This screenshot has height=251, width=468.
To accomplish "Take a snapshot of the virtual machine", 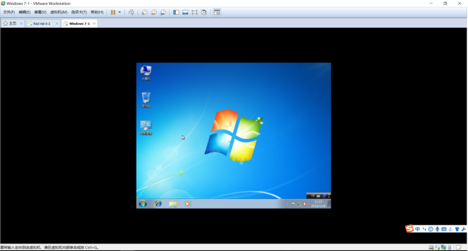I will (x=145, y=12).
